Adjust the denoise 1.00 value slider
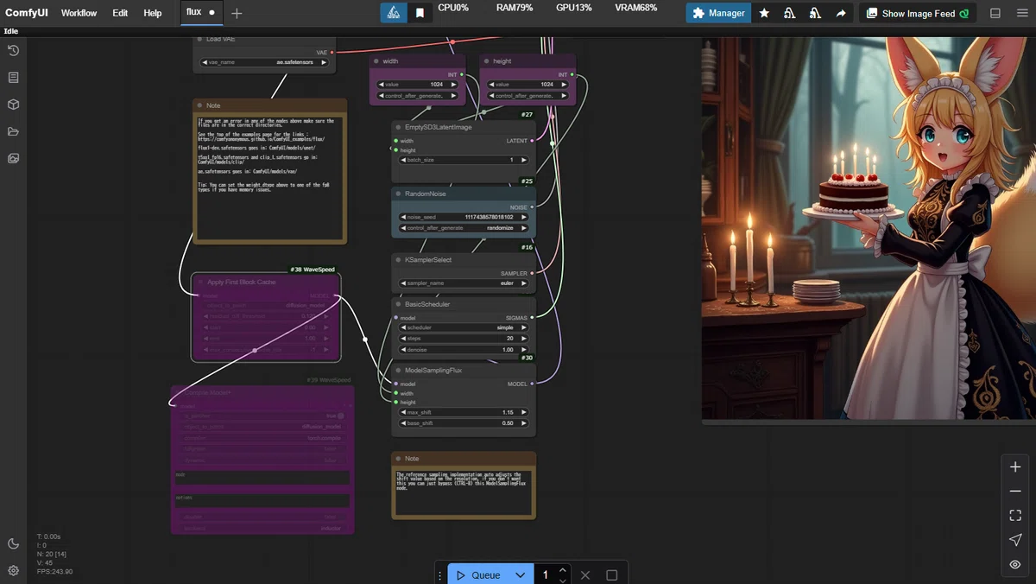Screen dimensions: 1036x584 click(x=464, y=350)
